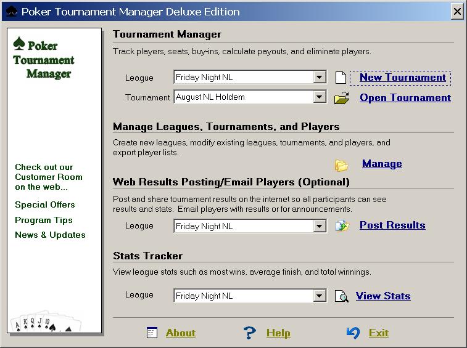
Task: Open Special Offers in sidebar
Action: pos(45,204)
